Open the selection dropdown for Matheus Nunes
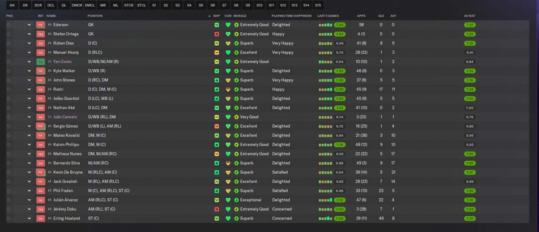Viewport: 539px width, 232px height. tap(29, 154)
